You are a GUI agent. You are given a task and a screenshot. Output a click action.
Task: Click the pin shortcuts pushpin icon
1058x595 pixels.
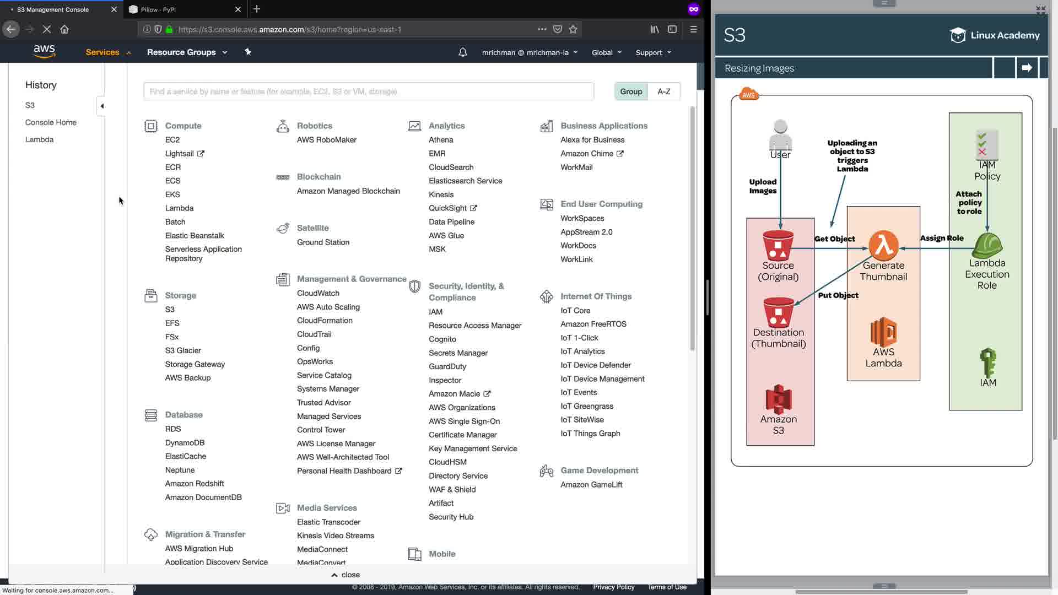pos(248,52)
